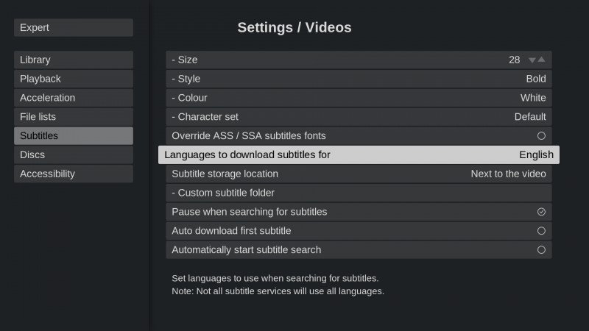Open Custom subtitle folder setting

(359, 193)
